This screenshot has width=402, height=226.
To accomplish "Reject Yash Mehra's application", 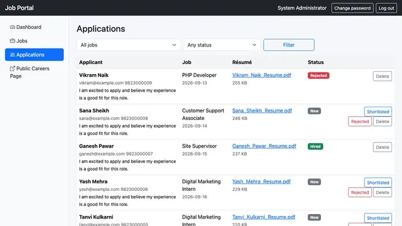I will pyautogui.click(x=360, y=193).
